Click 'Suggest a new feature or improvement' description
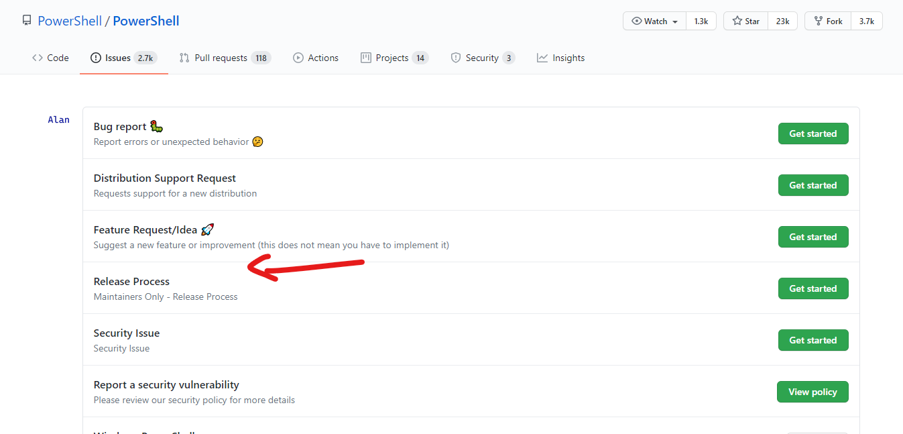Screen dimensions: 903x434 [x=272, y=245]
